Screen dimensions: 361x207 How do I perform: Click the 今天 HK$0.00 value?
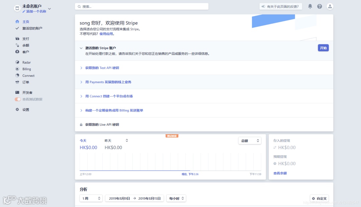click(x=88, y=148)
